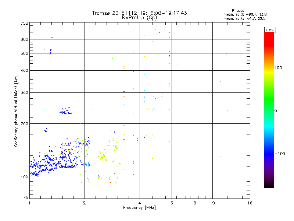Click the '400' height tick label
Screen dimensions: 294x221
[x=24, y=70]
